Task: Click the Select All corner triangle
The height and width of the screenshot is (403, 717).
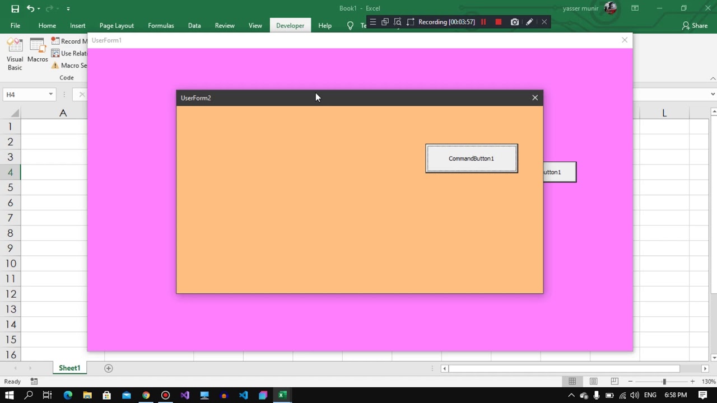Action: tap(15, 114)
